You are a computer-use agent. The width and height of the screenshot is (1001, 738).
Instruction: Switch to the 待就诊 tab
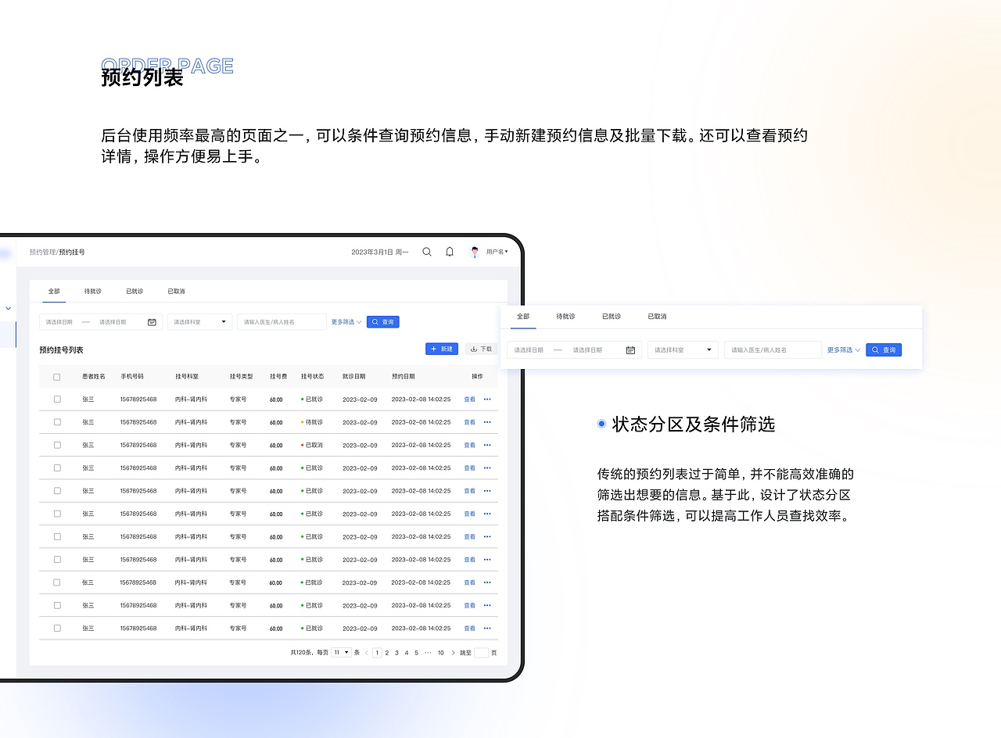(x=92, y=290)
